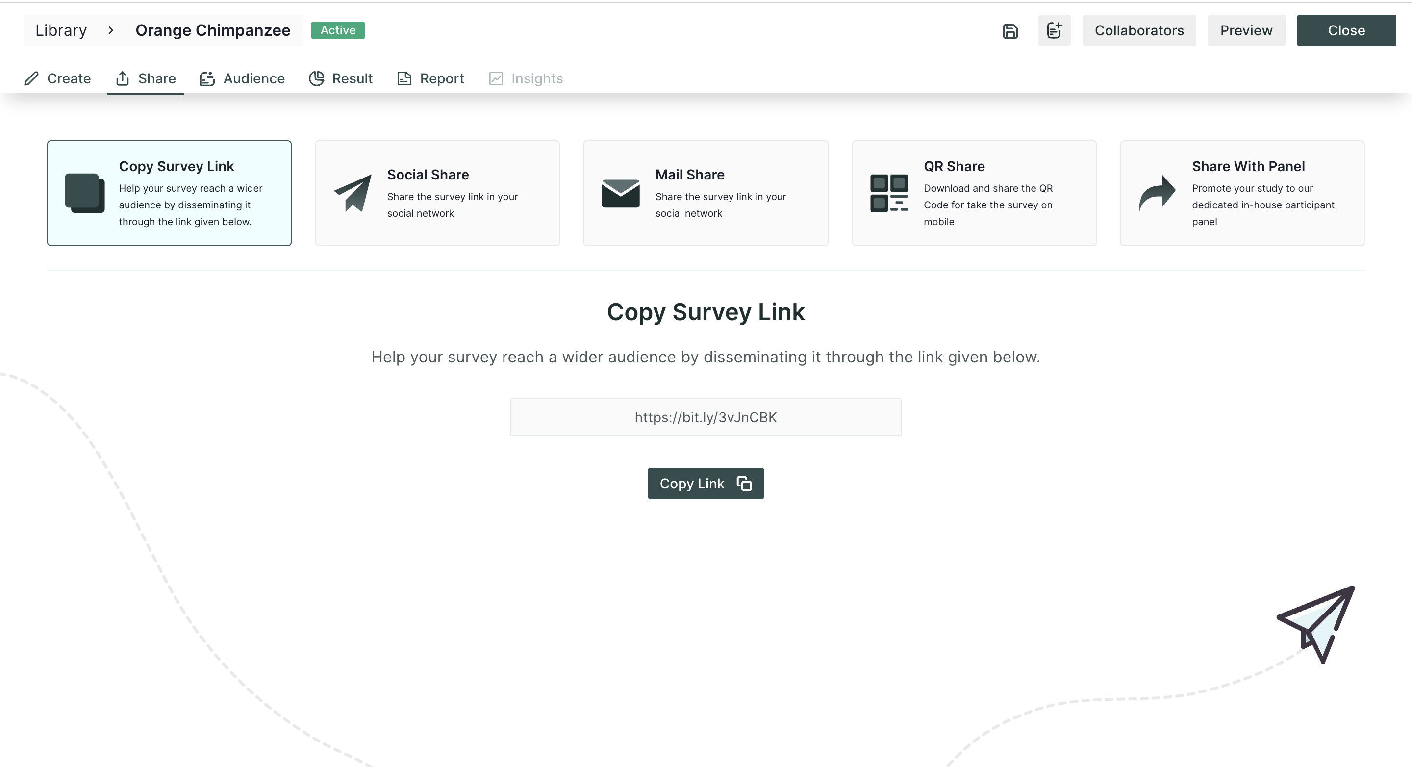1412x767 pixels.
Task: Open the Audience tab
Action: (x=242, y=78)
